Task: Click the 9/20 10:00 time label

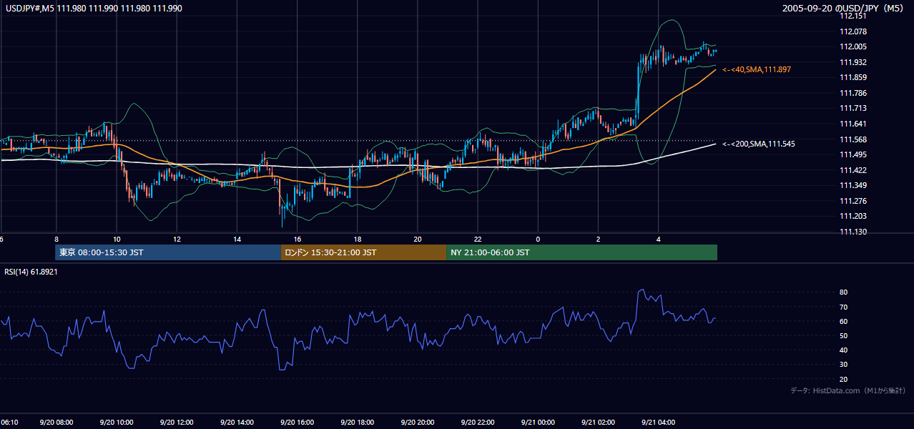Action: (x=117, y=423)
